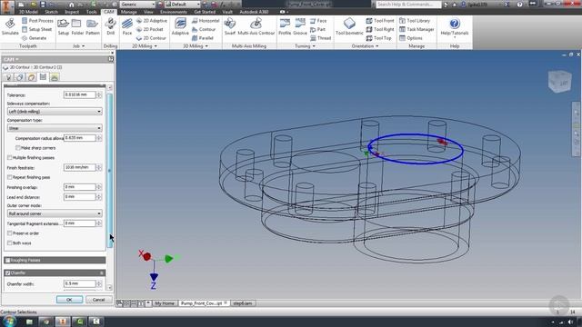Choose Horizontal 3D milling strategy
The image size is (582, 327).
click(206, 21)
